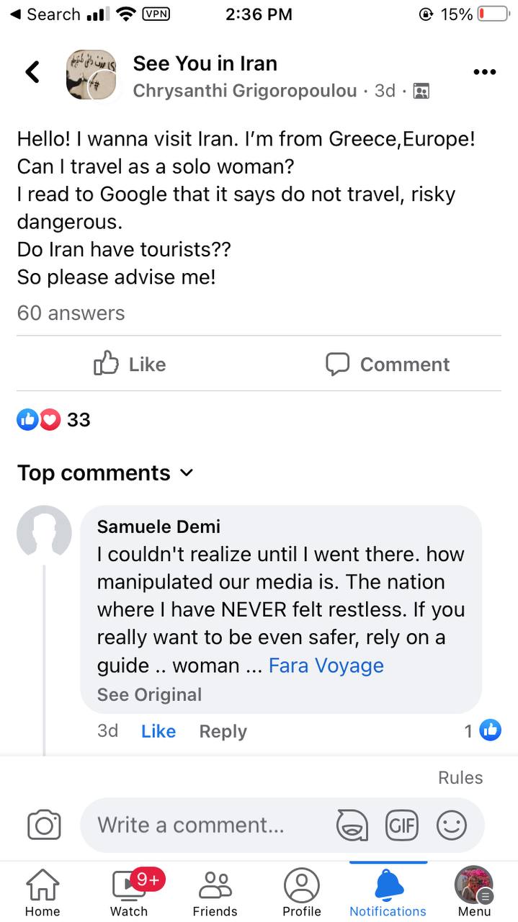Open the emoji smiley picker

click(452, 825)
